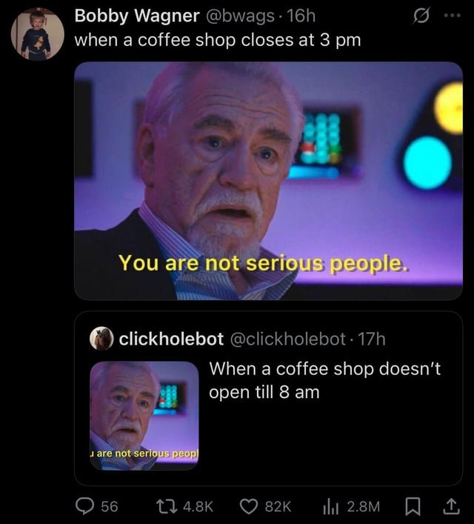Open the quoted tweet's small image thumbnail

(x=144, y=416)
